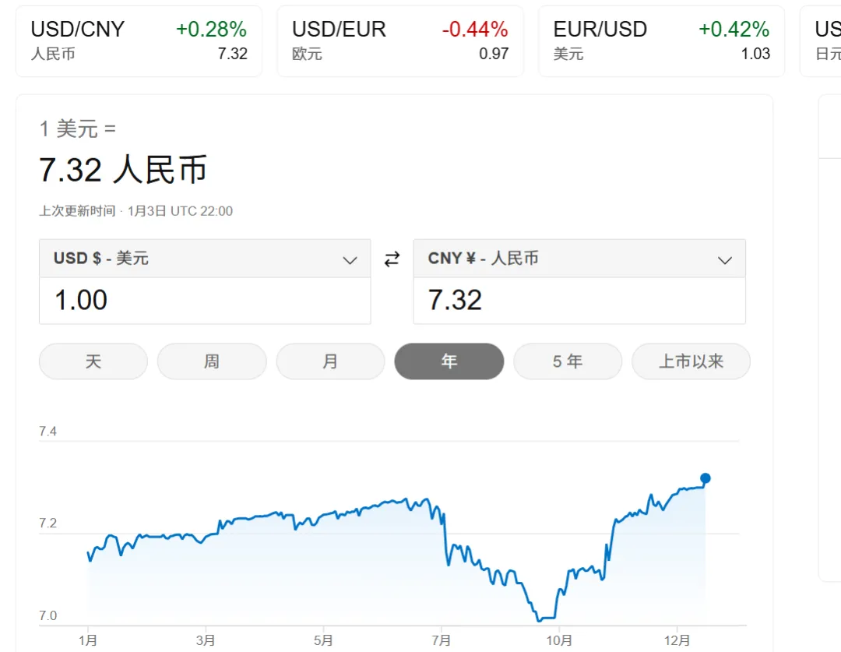Open the USD/EUR rate card
Viewport: 841px width, 652px height.
(400, 41)
